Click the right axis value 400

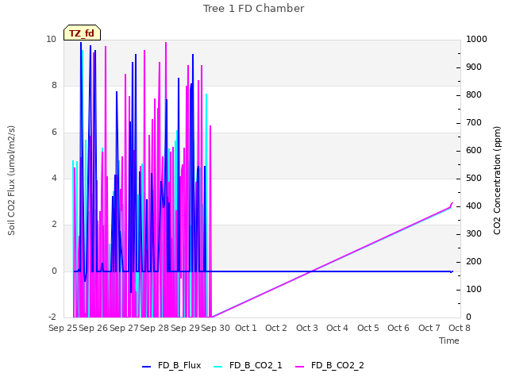[474, 206]
